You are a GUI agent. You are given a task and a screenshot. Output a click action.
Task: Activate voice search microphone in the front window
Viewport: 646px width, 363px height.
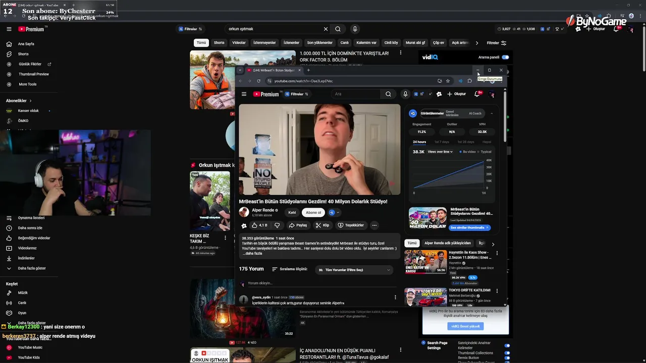coord(405,94)
